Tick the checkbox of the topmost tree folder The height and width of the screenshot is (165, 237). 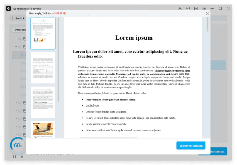pyautogui.click(x=20, y=39)
